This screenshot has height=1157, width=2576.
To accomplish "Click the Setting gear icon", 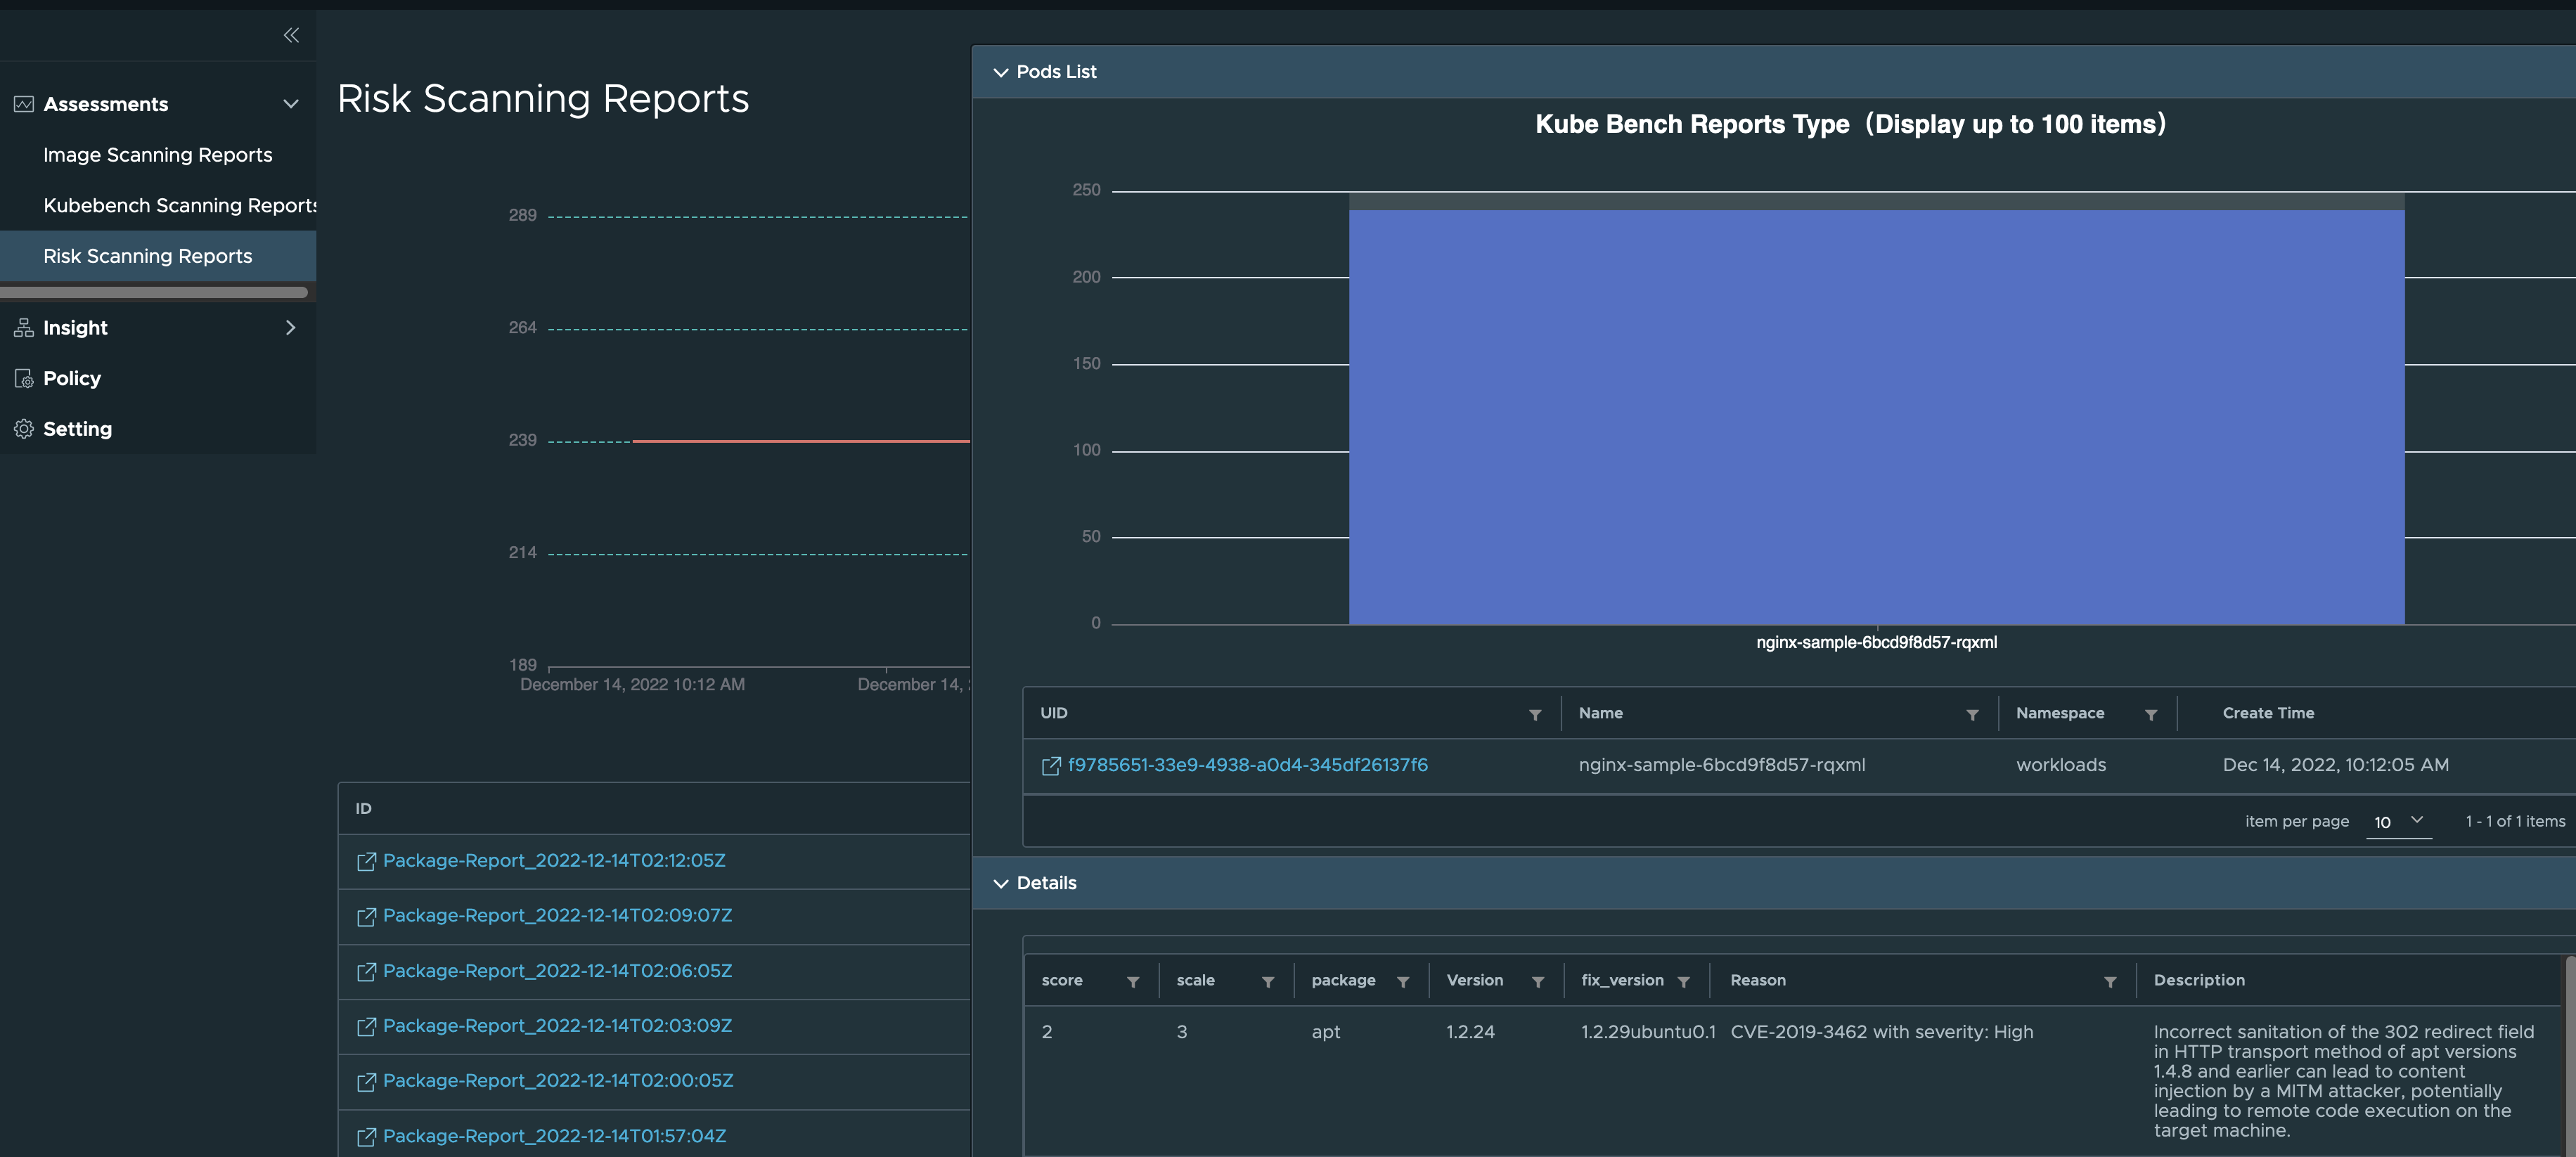I will pyautogui.click(x=23, y=428).
